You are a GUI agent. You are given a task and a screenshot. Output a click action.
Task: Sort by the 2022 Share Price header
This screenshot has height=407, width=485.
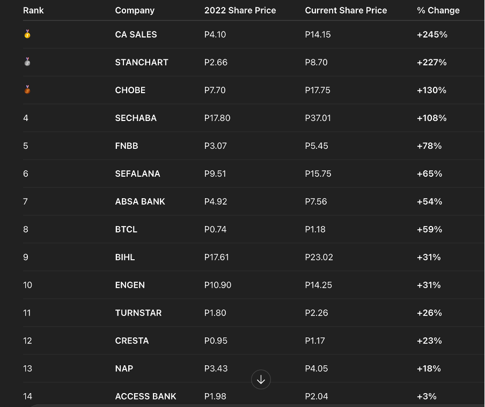[240, 10]
